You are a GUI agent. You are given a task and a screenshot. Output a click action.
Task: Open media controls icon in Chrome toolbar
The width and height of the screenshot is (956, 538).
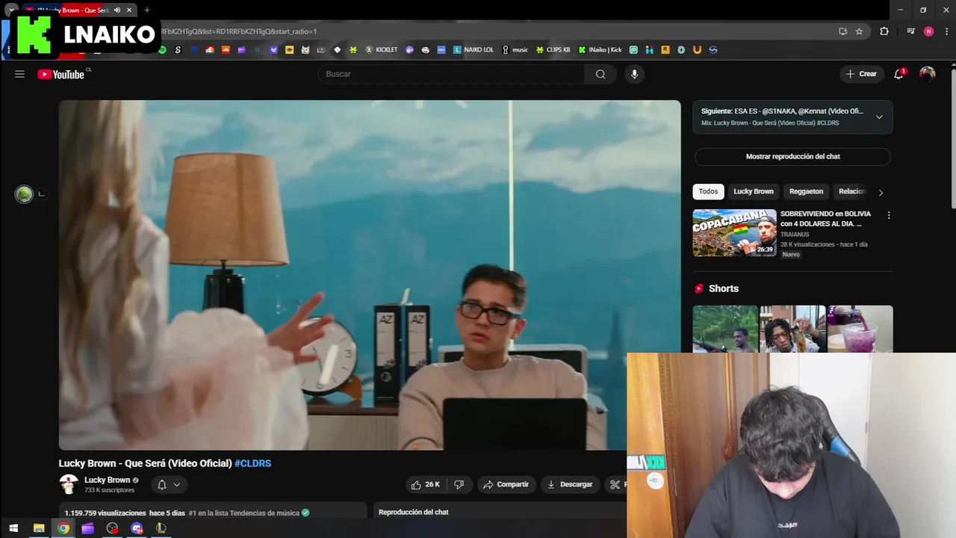tap(910, 31)
